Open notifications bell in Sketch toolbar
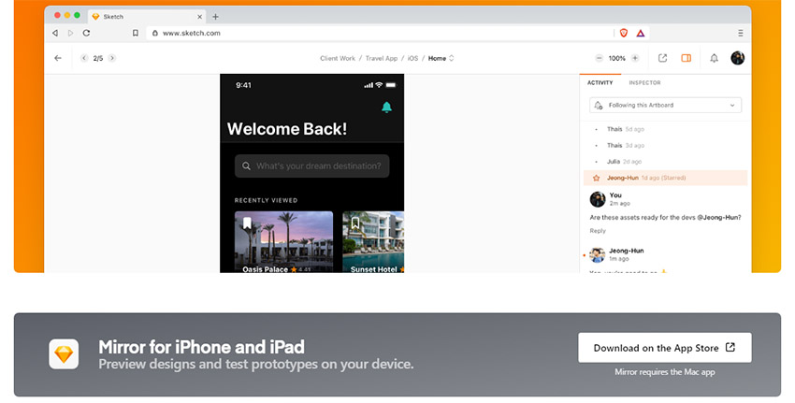The width and height of the screenshot is (795, 403). pyautogui.click(x=714, y=58)
